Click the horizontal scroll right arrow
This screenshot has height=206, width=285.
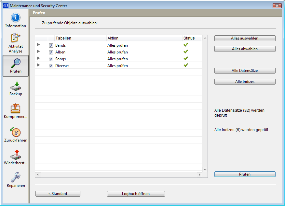199,175
